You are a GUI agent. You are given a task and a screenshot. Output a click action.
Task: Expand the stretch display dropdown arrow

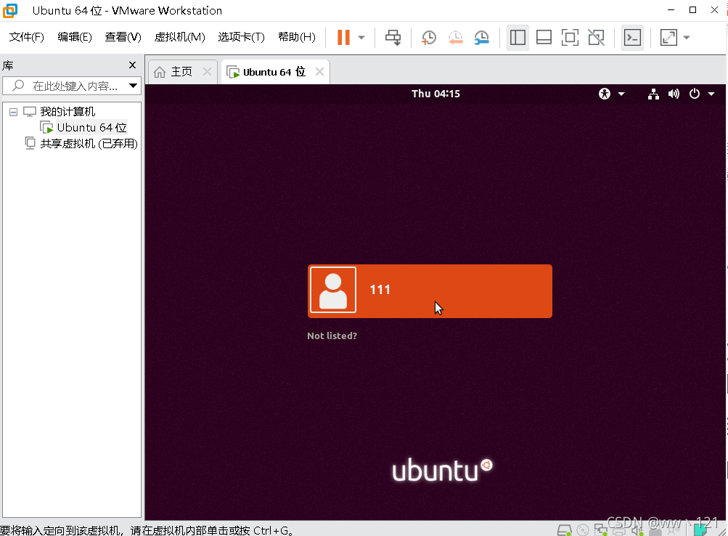687,38
